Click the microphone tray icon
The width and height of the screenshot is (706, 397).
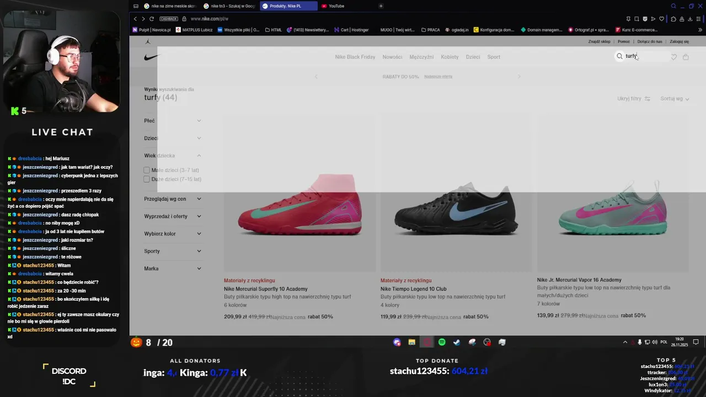coord(640,342)
